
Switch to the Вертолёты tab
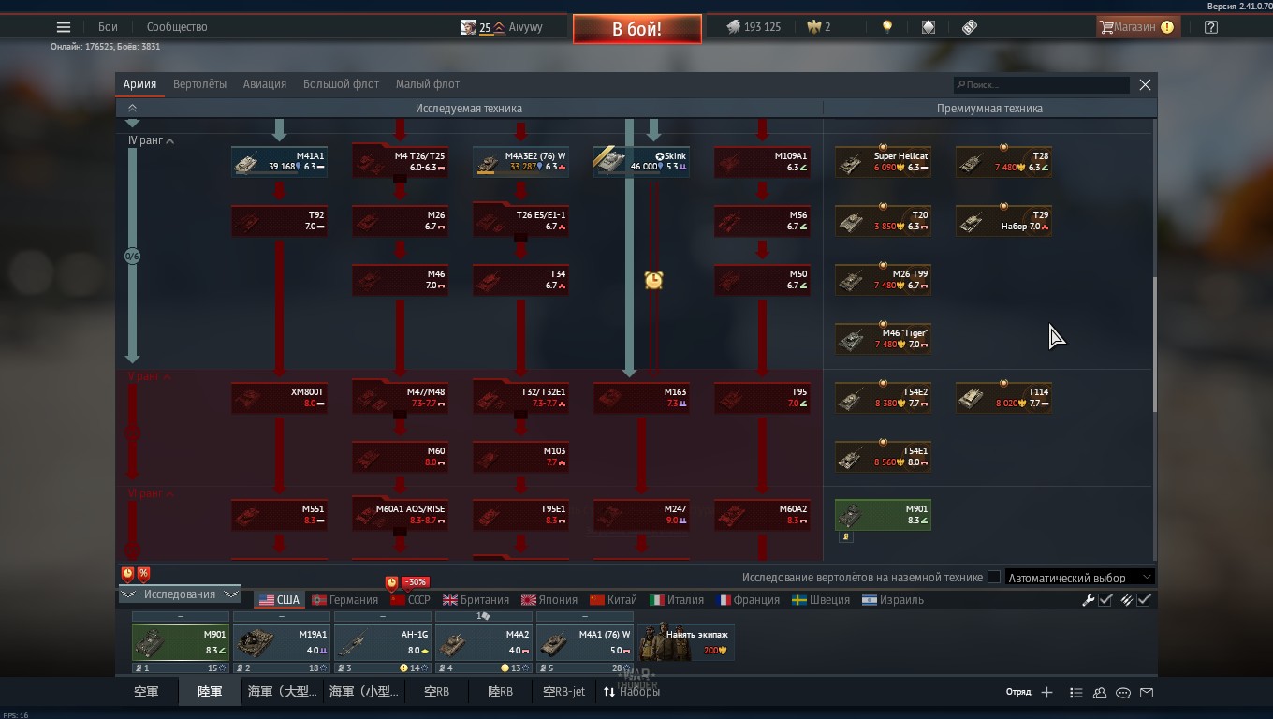pos(199,84)
